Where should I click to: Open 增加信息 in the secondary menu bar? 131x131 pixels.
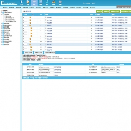(5, 8)
